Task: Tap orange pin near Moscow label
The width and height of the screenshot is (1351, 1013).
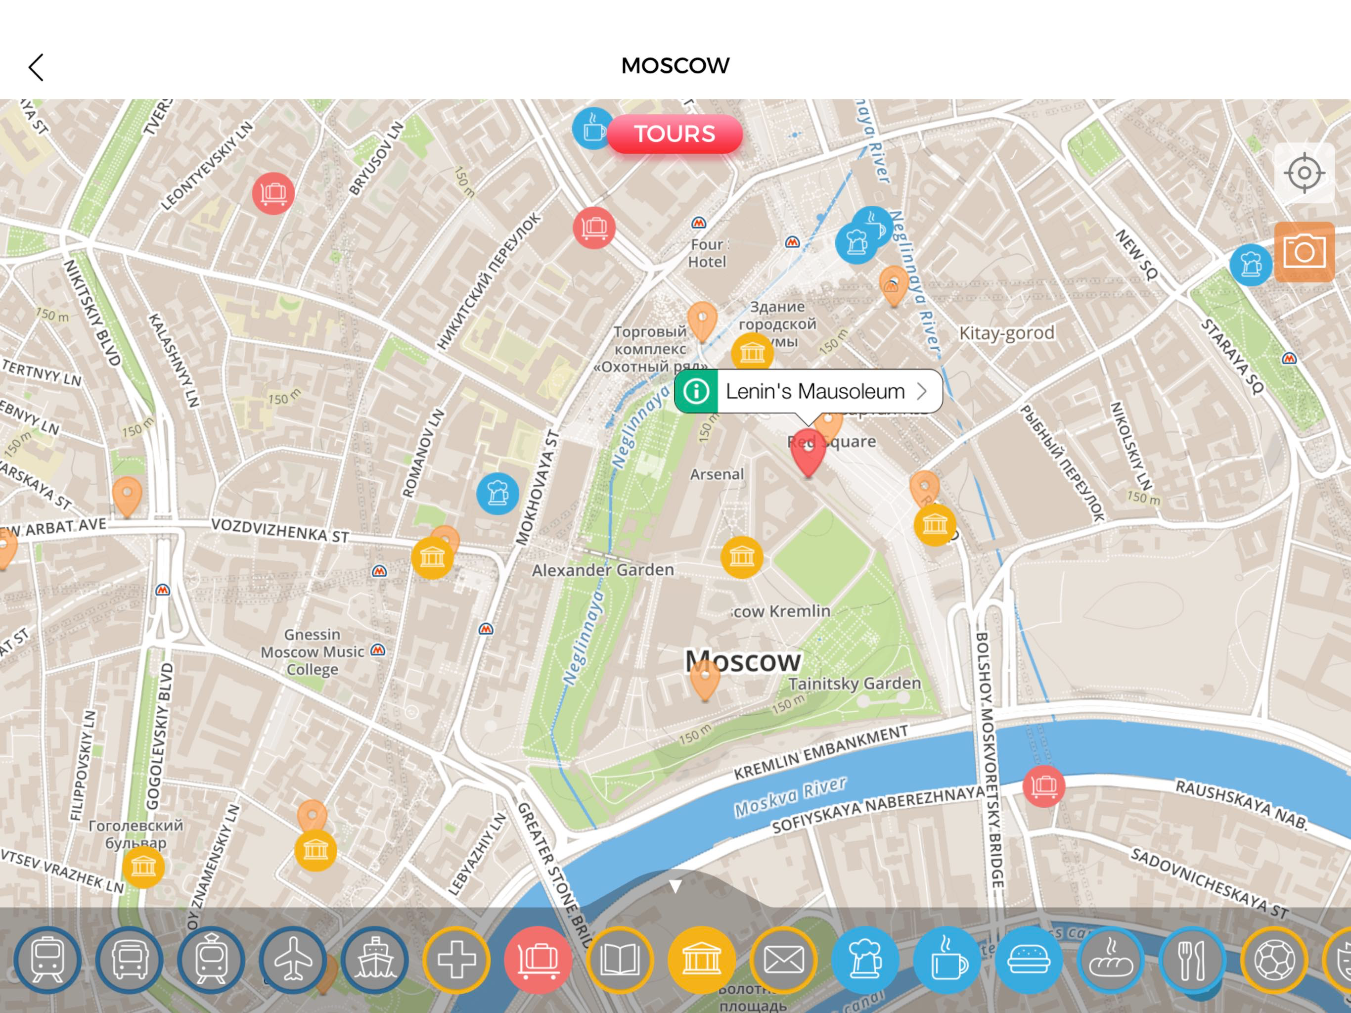Action: (705, 681)
